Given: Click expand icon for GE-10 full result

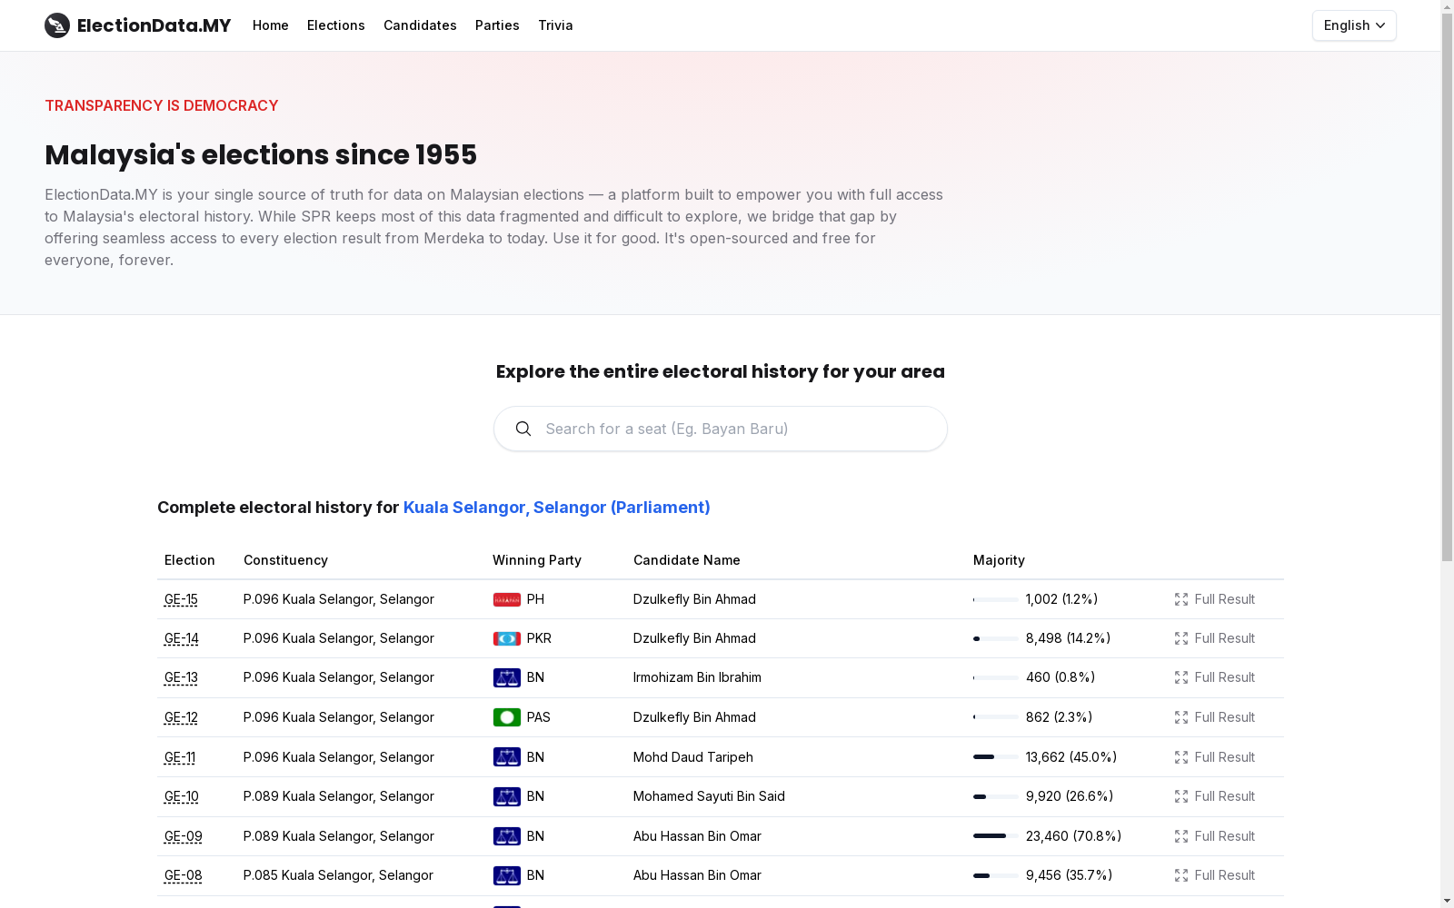Looking at the screenshot, I should click(1181, 796).
